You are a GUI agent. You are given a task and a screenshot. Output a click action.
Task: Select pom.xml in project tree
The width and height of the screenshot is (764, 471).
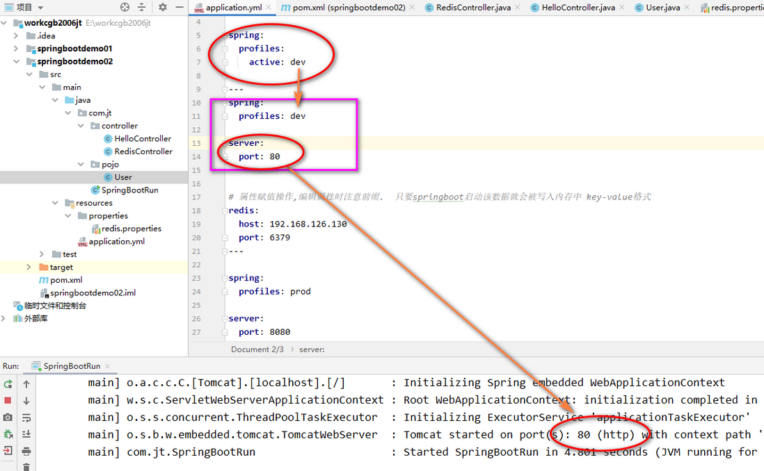tap(66, 280)
